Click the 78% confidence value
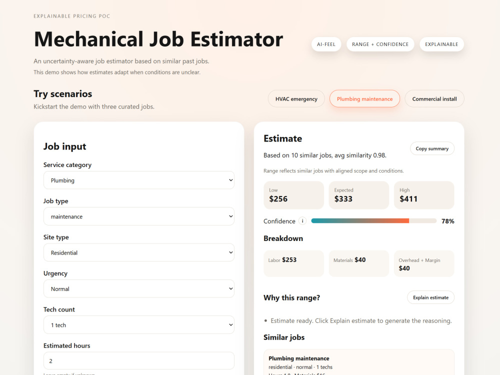Viewport: 500px width, 375px height. 447,221
